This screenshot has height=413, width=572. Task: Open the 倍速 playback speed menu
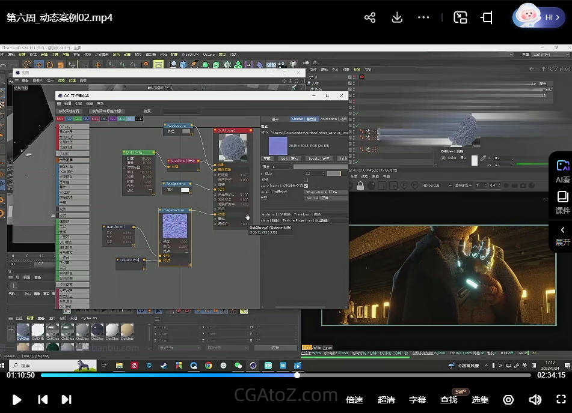pyautogui.click(x=355, y=400)
